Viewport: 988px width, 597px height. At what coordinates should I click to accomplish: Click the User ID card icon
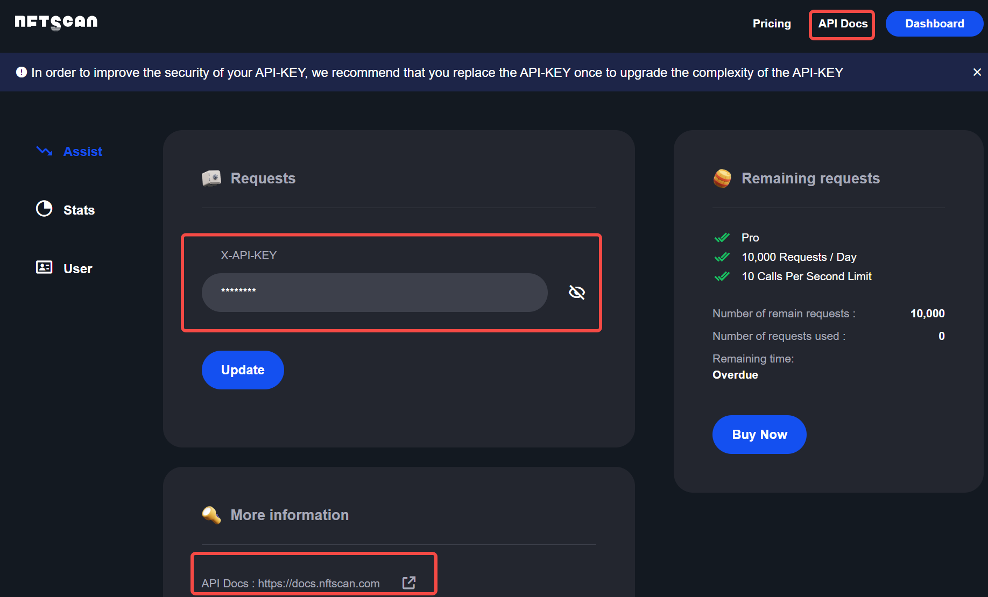pyautogui.click(x=44, y=267)
